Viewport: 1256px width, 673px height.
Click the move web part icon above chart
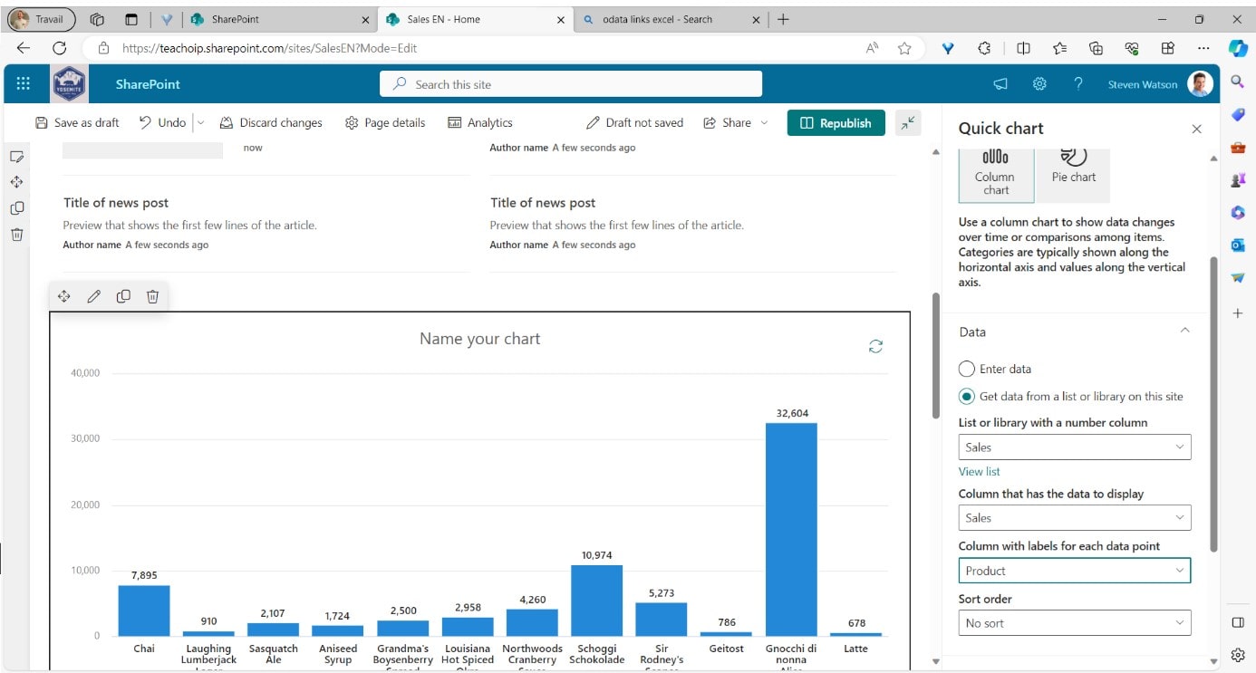point(64,296)
